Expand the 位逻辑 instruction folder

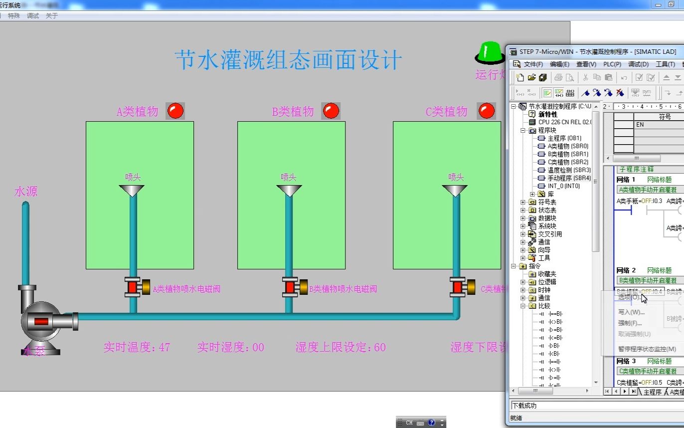523,282
